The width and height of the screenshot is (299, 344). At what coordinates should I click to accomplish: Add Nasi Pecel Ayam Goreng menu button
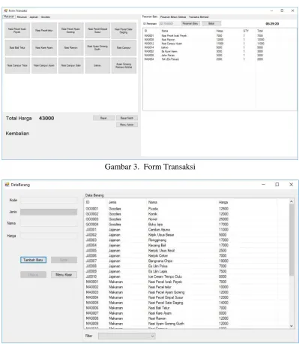(70, 30)
